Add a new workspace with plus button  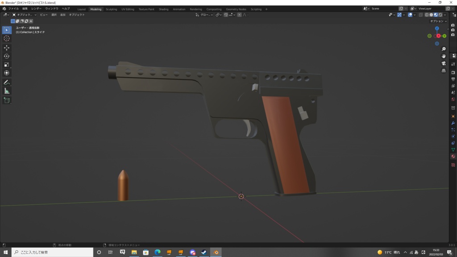pyautogui.click(x=266, y=9)
